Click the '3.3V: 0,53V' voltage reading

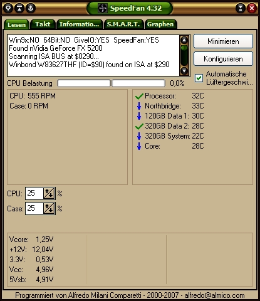click(x=31, y=260)
